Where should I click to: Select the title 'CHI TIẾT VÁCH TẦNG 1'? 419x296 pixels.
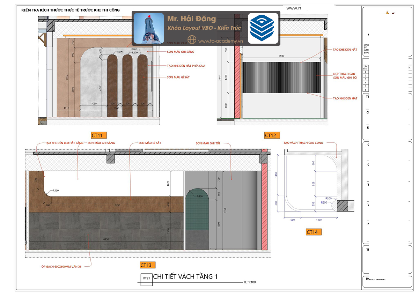[185, 277]
